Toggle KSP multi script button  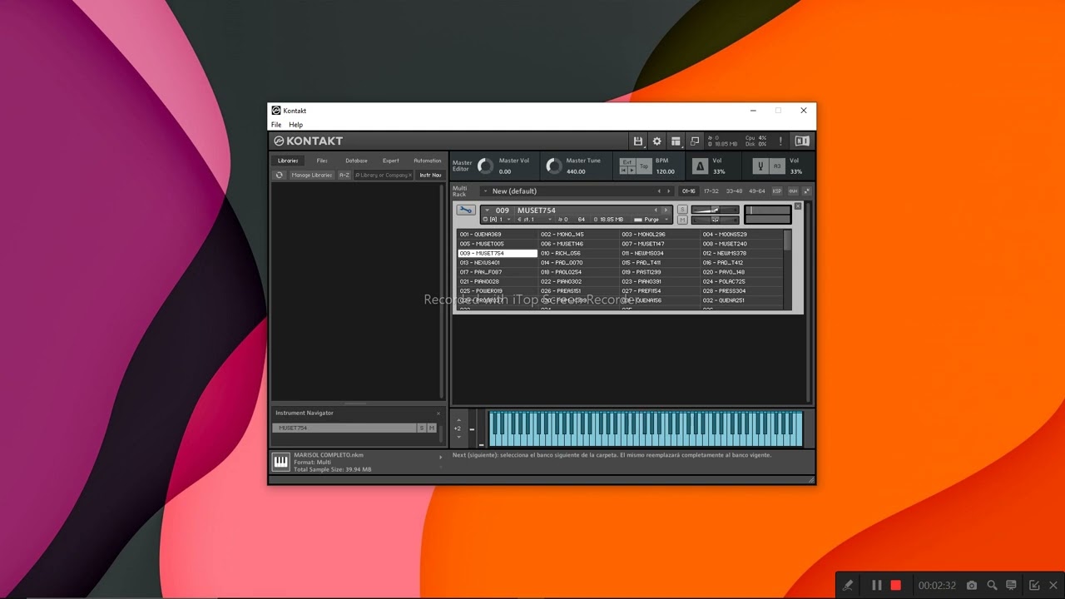(x=777, y=191)
